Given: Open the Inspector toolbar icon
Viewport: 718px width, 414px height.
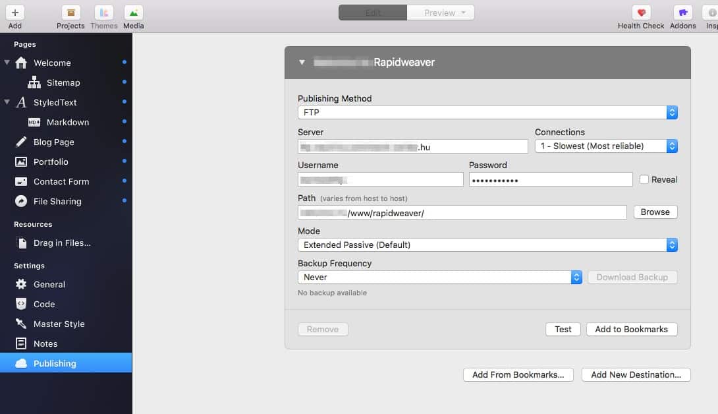Looking at the screenshot, I should click(711, 13).
